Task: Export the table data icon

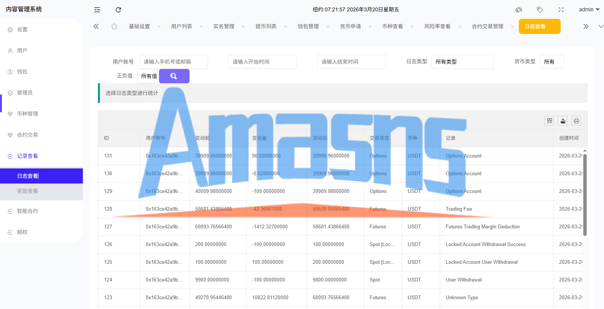Action: click(563, 121)
